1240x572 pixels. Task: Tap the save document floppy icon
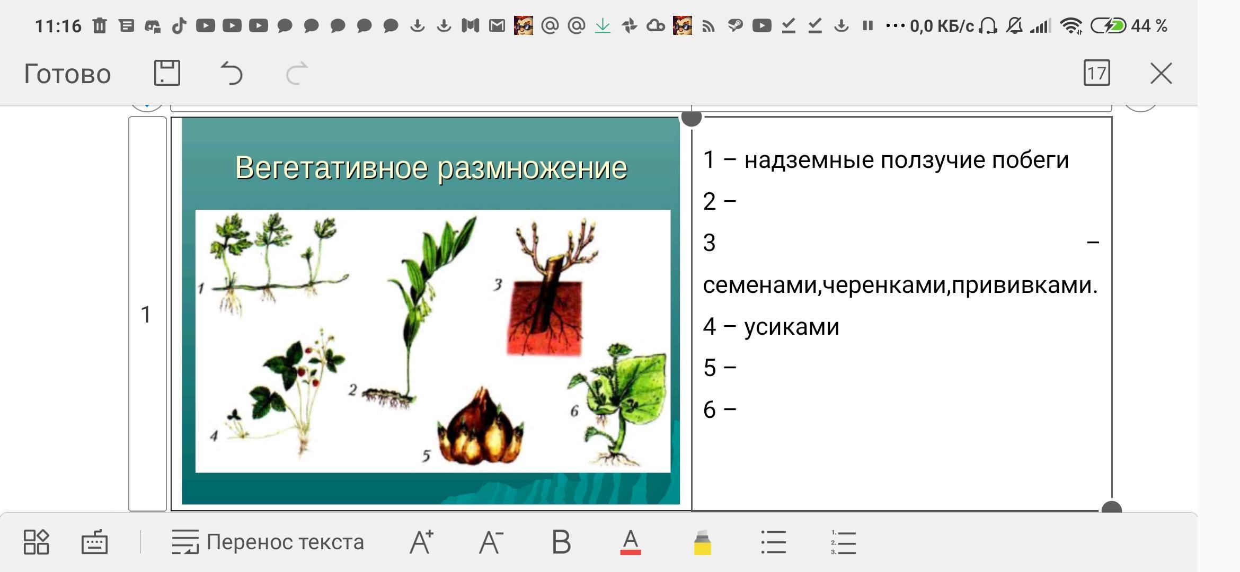click(167, 73)
